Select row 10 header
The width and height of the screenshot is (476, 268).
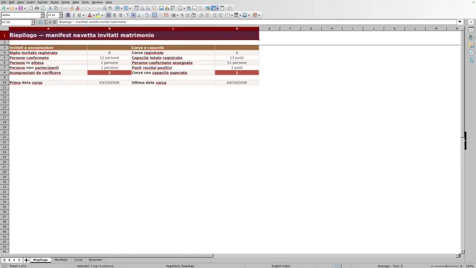(x=4, y=83)
